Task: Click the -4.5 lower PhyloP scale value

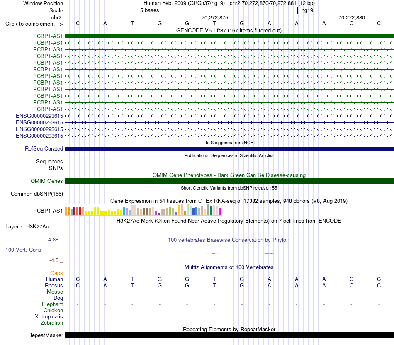Action: click(x=54, y=260)
